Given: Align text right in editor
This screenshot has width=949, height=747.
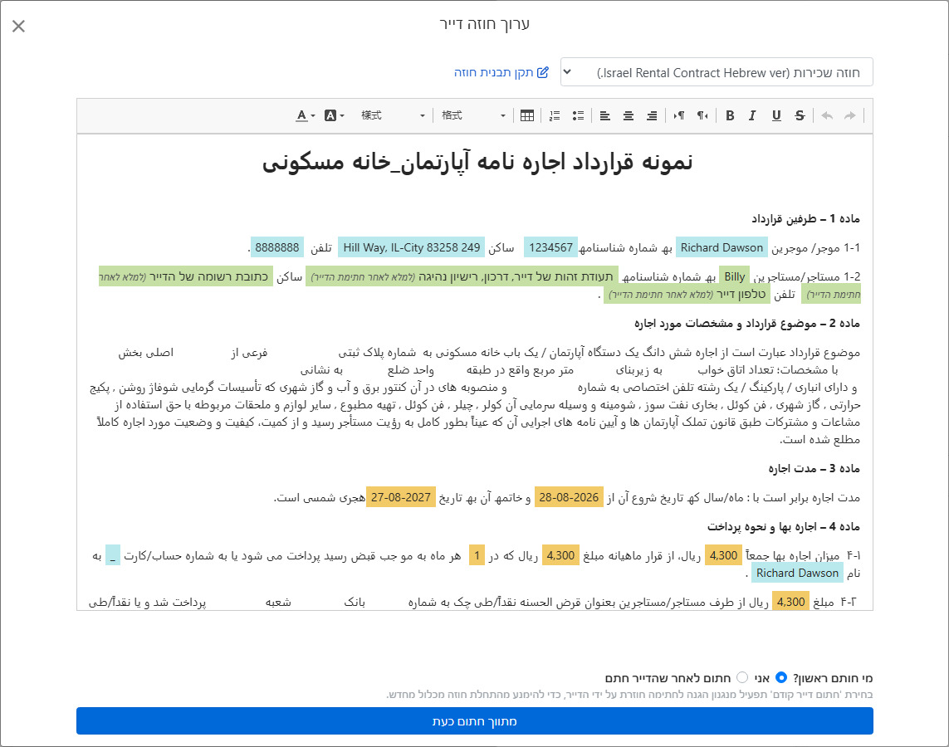Looking at the screenshot, I should (652, 115).
